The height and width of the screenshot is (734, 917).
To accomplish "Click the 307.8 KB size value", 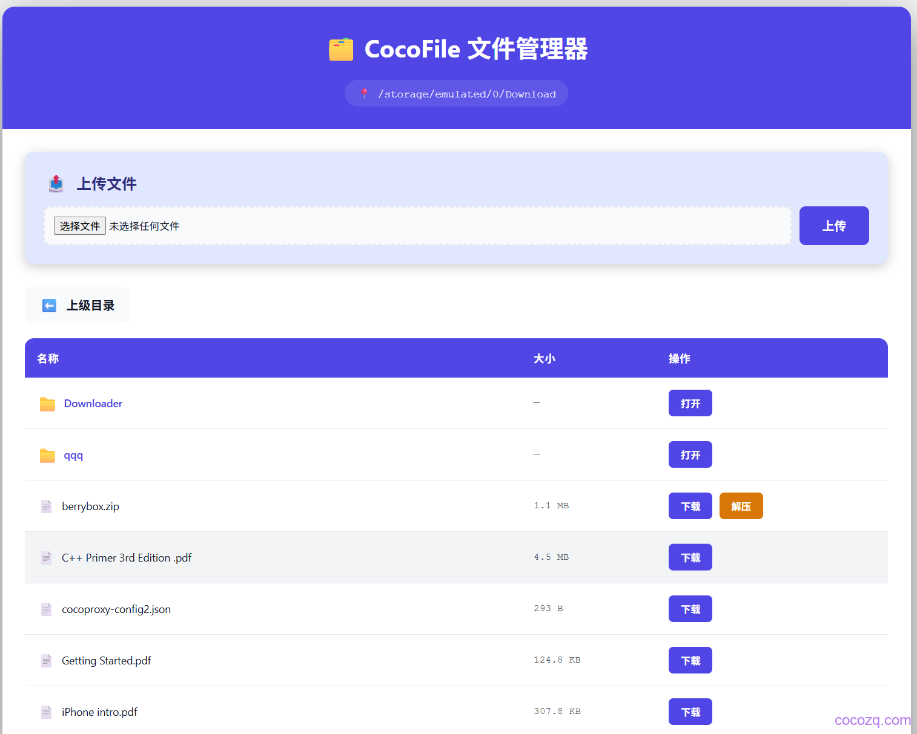I will 557,712.
